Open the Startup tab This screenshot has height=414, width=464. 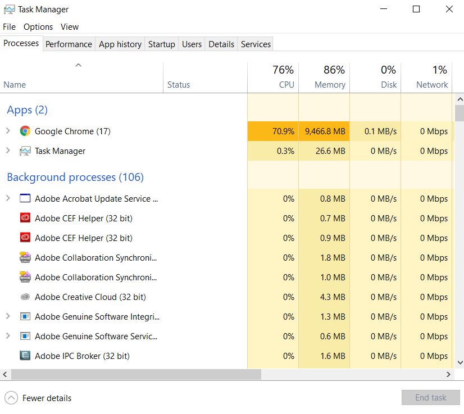161,44
